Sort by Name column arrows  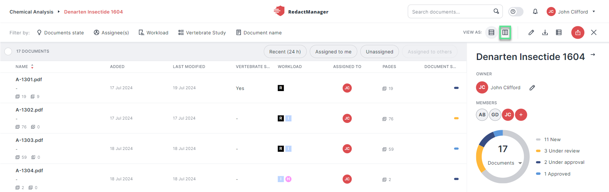[x=32, y=67]
